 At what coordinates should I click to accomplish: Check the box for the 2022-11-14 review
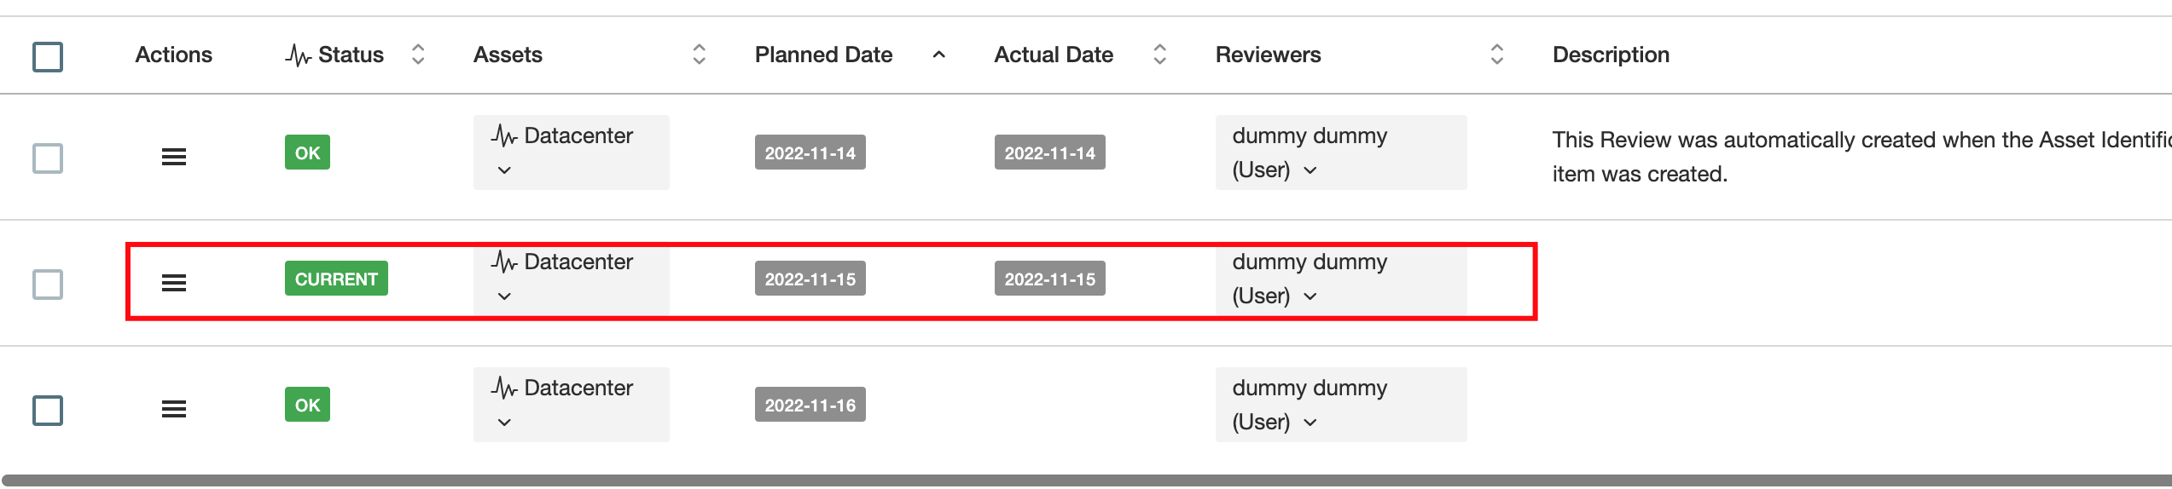click(x=48, y=158)
